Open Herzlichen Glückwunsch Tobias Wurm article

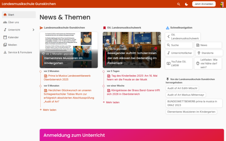click(x=69, y=96)
